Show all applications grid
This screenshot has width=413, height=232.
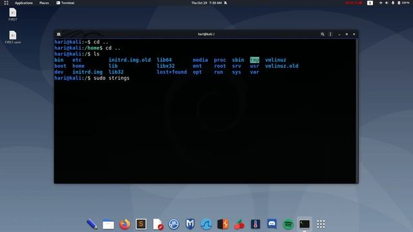tap(321, 224)
